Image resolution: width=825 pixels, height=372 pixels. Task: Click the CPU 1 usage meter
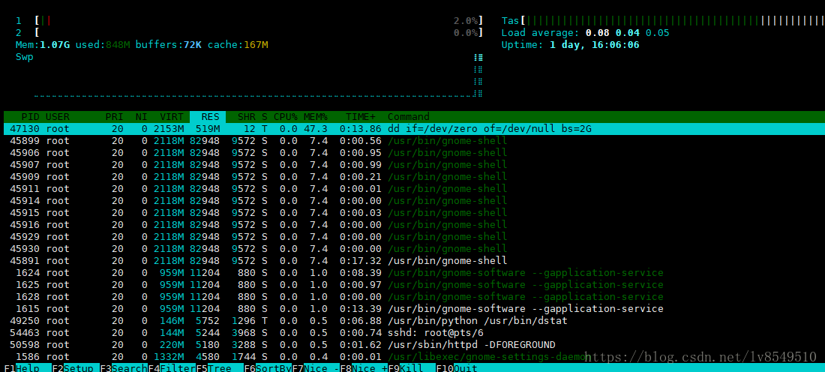click(250, 21)
